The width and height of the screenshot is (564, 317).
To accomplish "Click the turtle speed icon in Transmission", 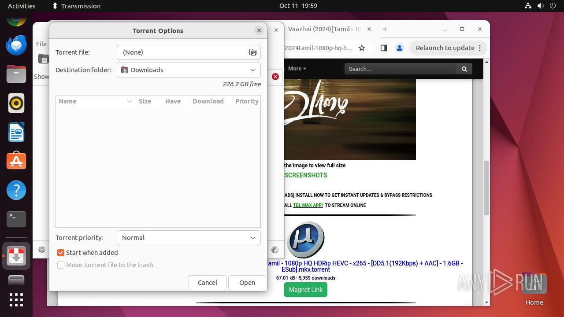I will click(275, 250).
